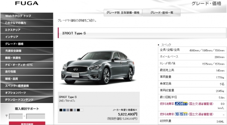The image size is (227, 125).
Task: Pick the light blue-gray body color swatch
Action: click(75, 110)
